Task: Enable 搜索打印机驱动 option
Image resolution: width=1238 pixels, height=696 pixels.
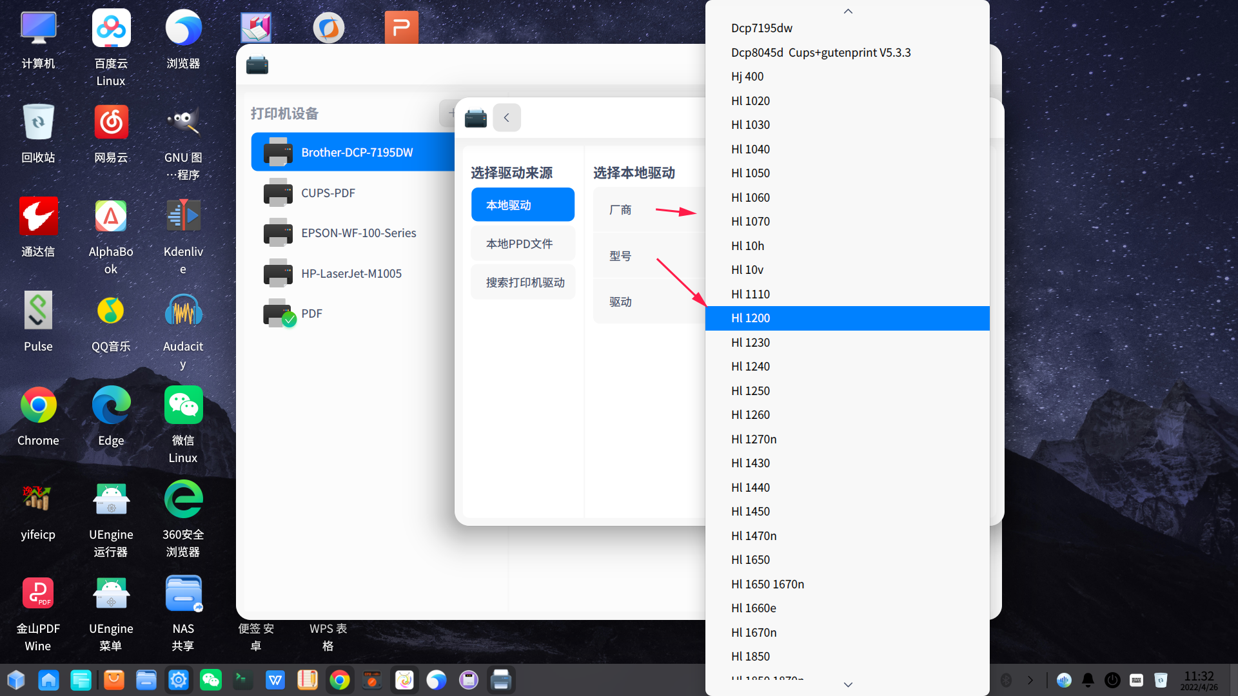Action: tap(522, 282)
